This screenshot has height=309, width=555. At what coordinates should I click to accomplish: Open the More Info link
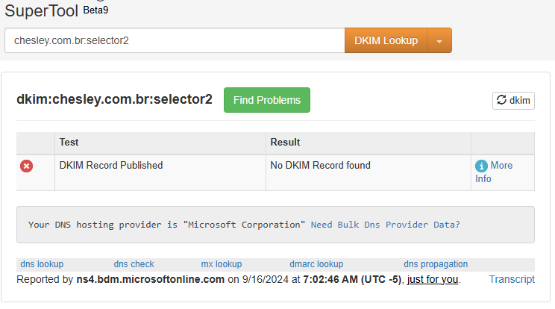point(501,166)
